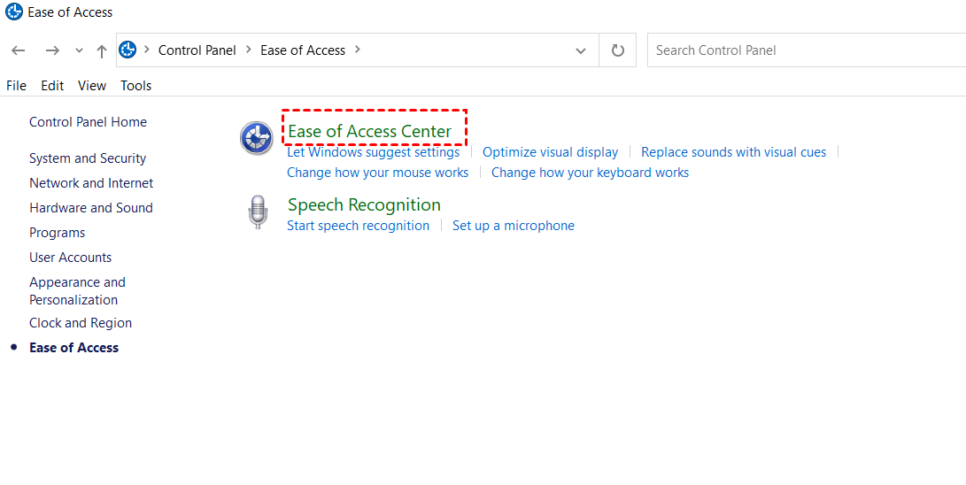This screenshot has width=966, height=485.
Task: Click Change how your keyboard works
Action: coord(591,173)
